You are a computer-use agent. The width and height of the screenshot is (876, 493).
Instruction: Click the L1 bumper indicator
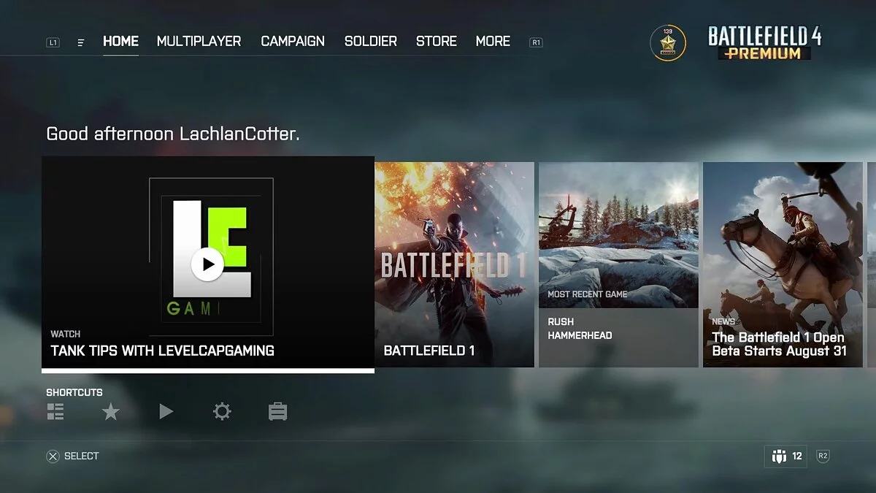[53, 42]
